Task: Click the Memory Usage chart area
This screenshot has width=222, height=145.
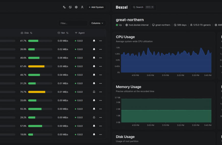Action: pyautogui.click(x=166, y=110)
